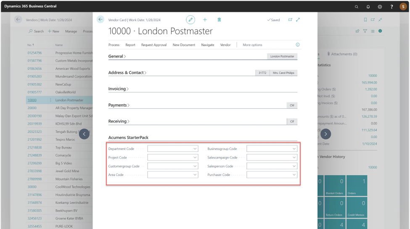This screenshot has width=410, height=229.
Task: Open user account avatar S
Action: (x=403, y=7)
